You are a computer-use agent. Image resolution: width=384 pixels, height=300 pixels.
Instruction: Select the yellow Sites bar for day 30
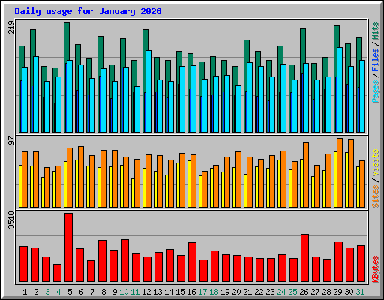346,180
